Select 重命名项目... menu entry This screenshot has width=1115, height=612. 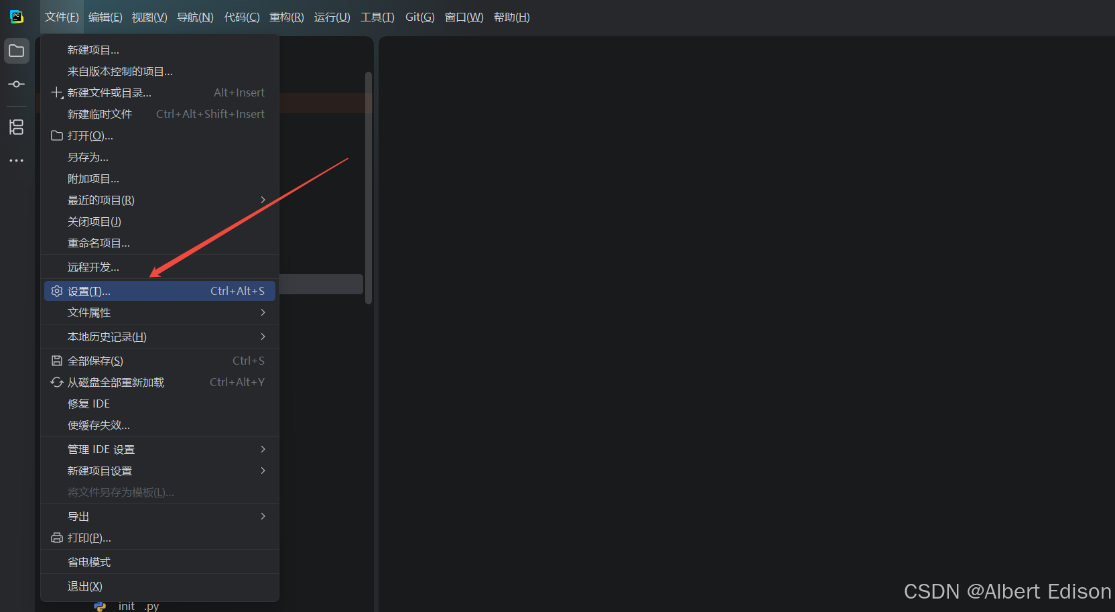[x=159, y=243]
